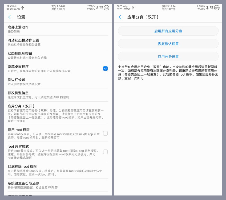Tap USB icon in right status bar
The width and height of the screenshot is (226, 200).
pos(133,8)
